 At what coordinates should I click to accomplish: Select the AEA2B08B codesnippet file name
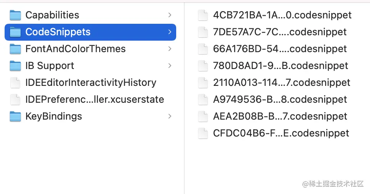[280, 117]
